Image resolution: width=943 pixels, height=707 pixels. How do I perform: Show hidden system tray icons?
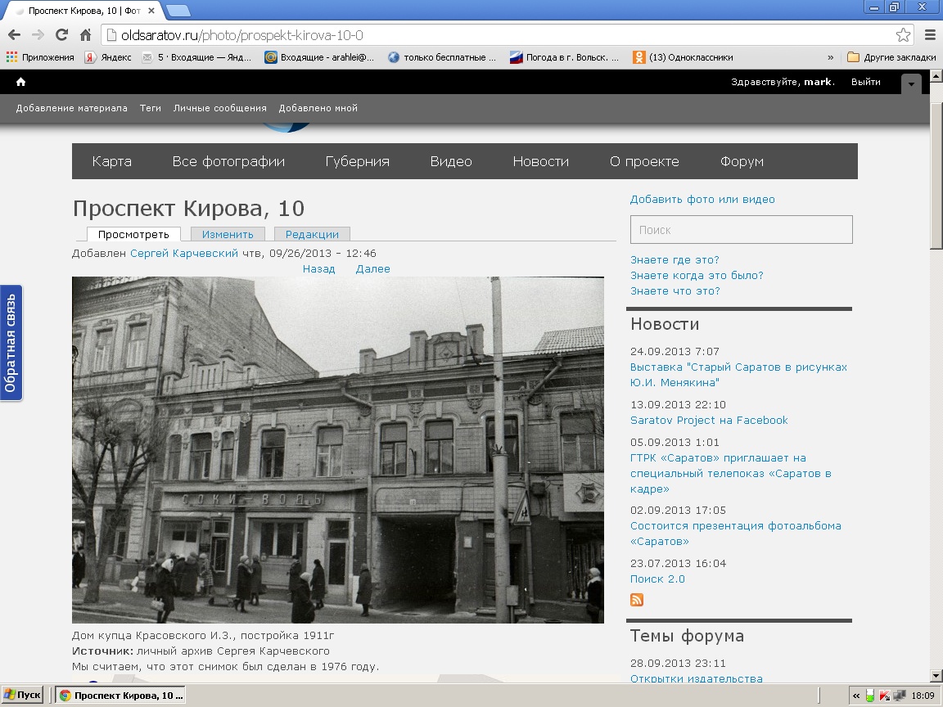(x=856, y=696)
